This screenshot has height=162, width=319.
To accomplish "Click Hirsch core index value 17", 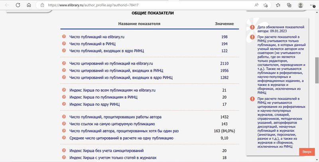I will [x=224, y=105].
